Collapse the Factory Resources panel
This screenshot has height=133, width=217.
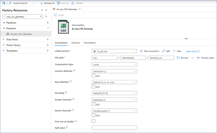[x=46, y=10]
